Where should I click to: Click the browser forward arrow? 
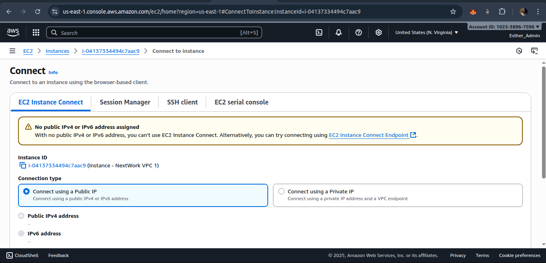click(x=23, y=12)
